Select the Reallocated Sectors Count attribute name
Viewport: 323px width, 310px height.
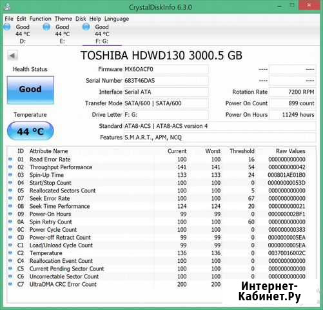63,191
